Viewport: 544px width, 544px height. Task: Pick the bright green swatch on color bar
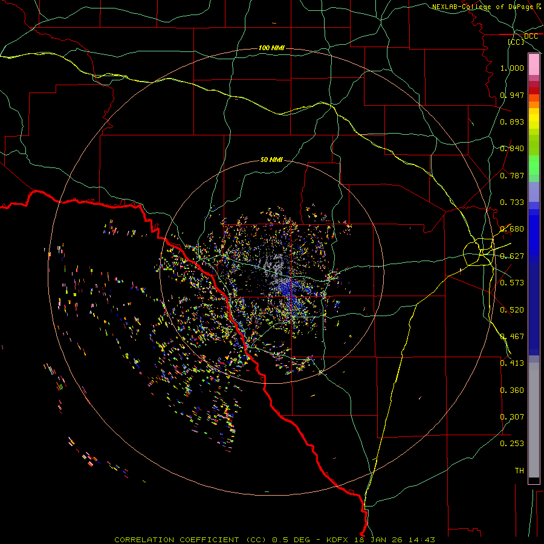click(534, 165)
